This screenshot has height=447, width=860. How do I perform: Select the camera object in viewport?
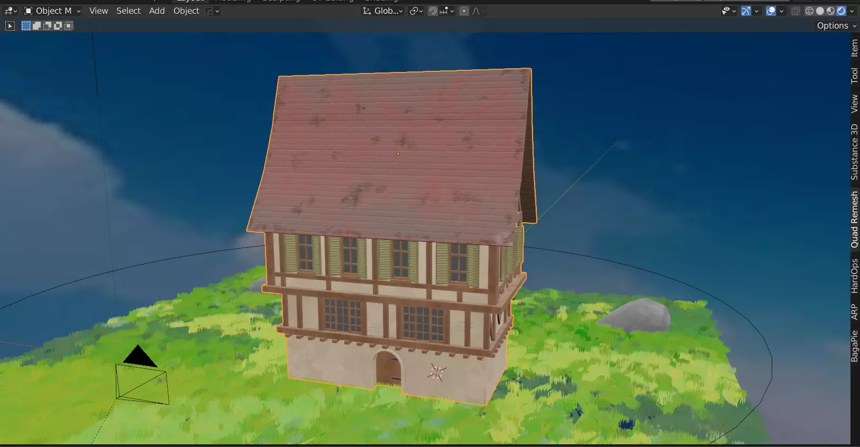(141, 376)
